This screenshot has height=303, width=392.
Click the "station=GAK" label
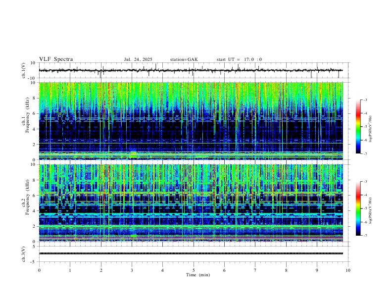184,59
